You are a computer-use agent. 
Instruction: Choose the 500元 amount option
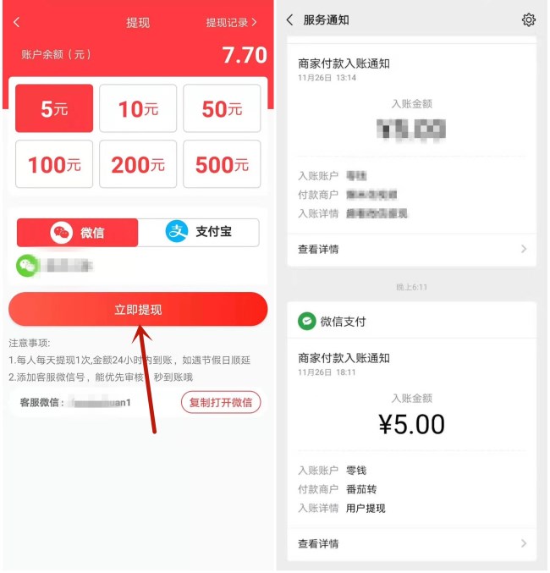(x=222, y=164)
